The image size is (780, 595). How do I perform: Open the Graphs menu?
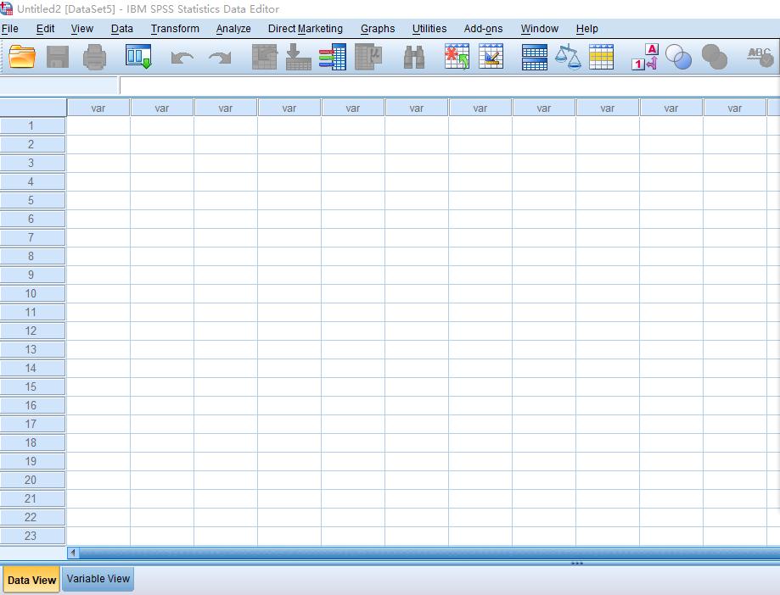377,29
